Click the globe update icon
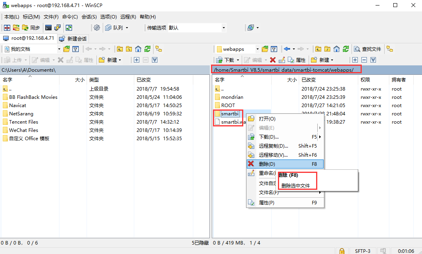Image resolution: width=422 pixels, height=254 pixels. (251, 28)
